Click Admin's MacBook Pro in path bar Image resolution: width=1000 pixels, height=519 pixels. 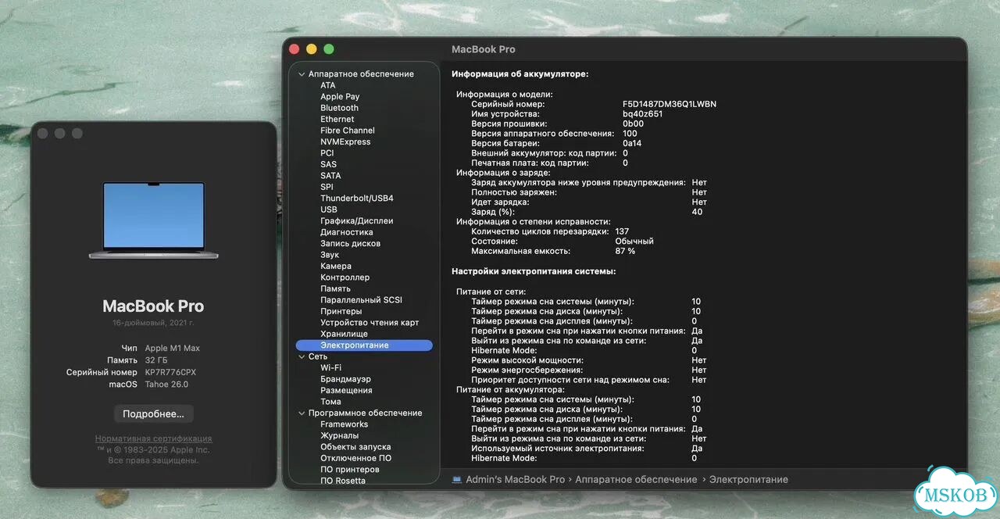point(515,479)
